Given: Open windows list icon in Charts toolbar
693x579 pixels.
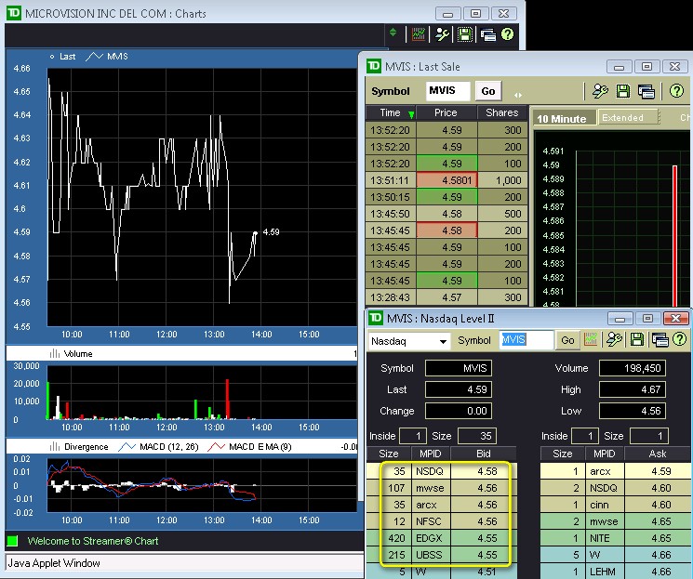Looking at the screenshot, I should tap(488, 34).
